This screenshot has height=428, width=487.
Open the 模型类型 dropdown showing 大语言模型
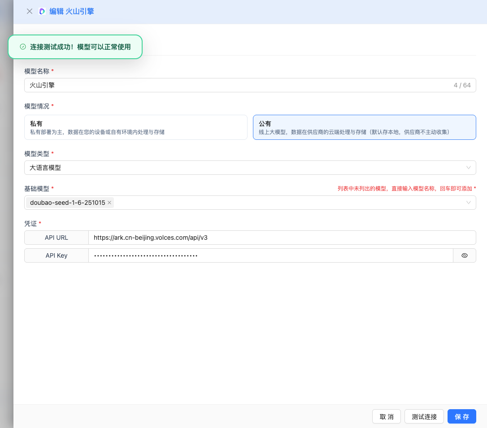click(250, 168)
